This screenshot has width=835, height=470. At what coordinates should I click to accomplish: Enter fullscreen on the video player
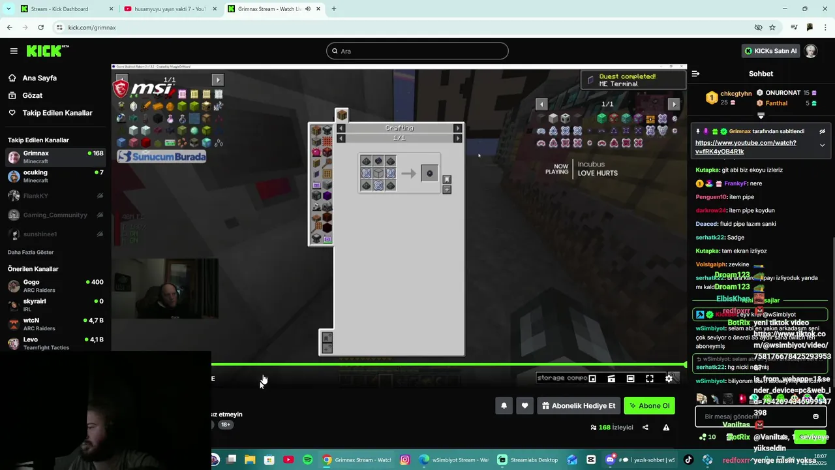click(x=650, y=379)
